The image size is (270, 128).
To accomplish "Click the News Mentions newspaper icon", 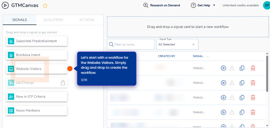I will click(11, 110).
